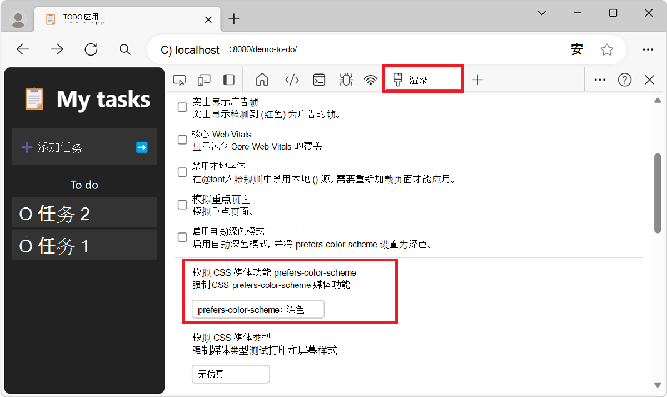Open the Network wifi icon
This screenshot has width=667, height=397.
pyautogui.click(x=371, y=80)
